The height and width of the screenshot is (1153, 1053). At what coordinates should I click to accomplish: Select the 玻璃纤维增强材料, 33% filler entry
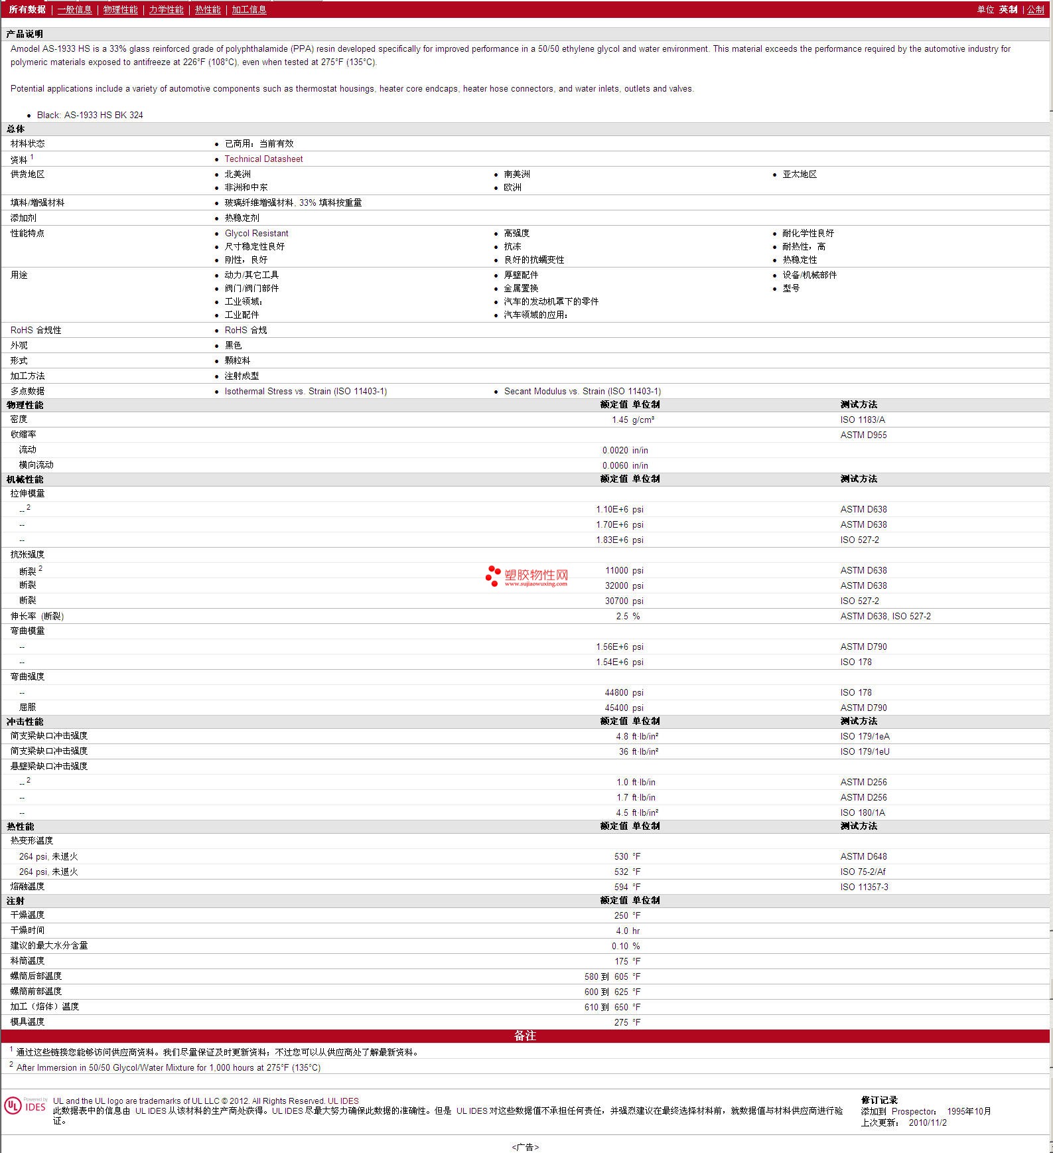pos(293,202)
